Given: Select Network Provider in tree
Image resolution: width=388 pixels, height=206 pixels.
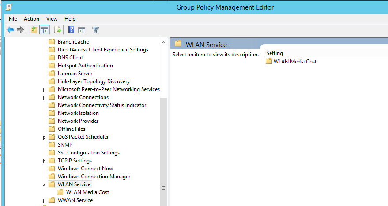Looking at the screenshot, I should (x=78, y=121).
